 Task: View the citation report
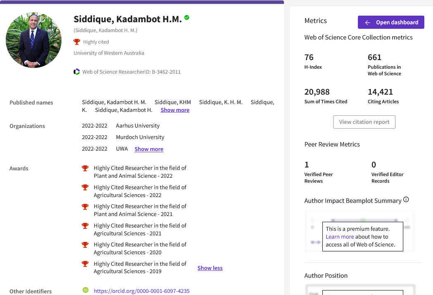[x=364, y=122]
